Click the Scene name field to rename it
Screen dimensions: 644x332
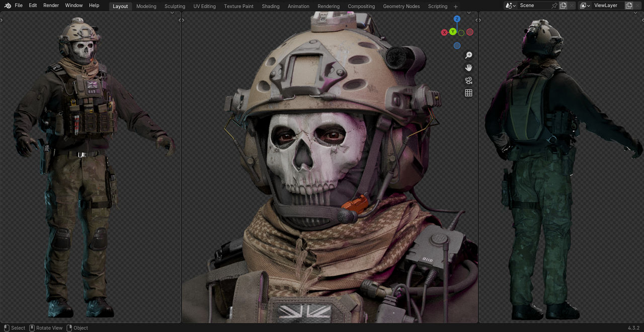click(531, 5)
